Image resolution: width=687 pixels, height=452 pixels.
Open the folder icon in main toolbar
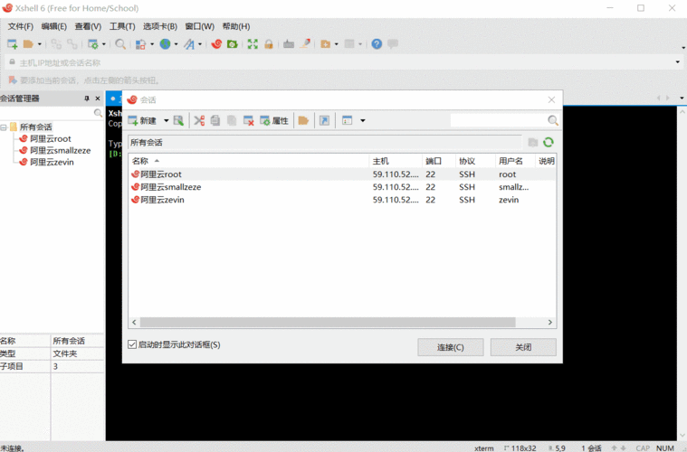coord(28,43)
